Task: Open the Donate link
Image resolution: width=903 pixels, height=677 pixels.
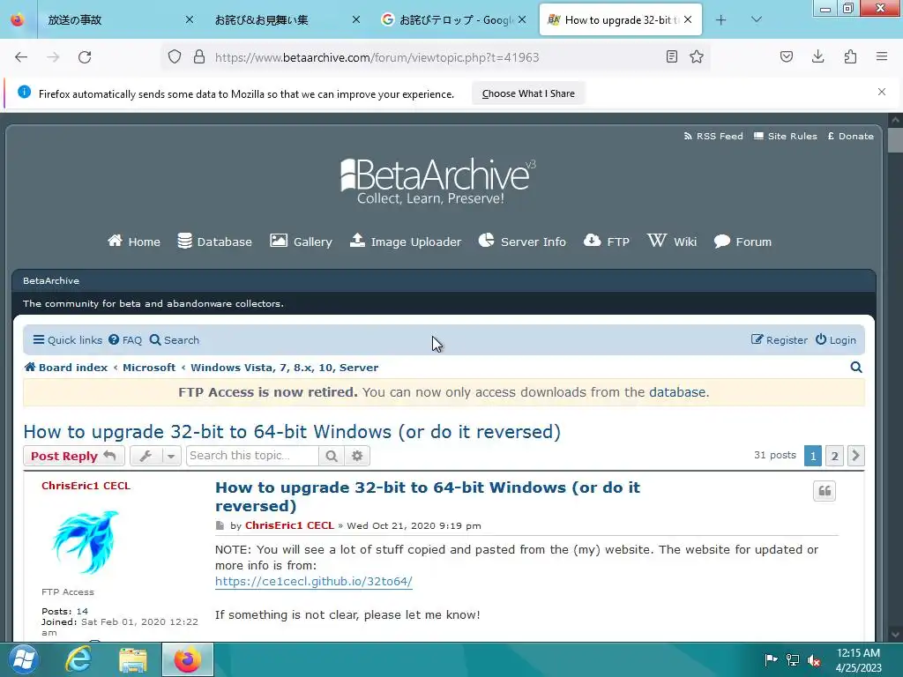Action: (851, 137)
